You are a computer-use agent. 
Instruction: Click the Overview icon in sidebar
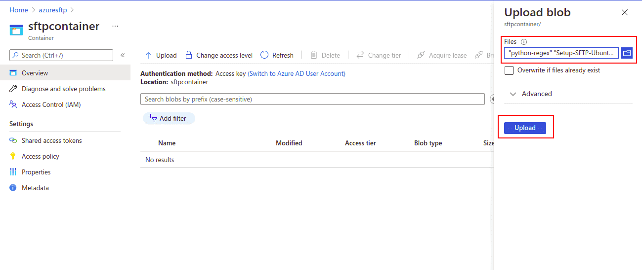pyautogui.click(x=13, y=73)
